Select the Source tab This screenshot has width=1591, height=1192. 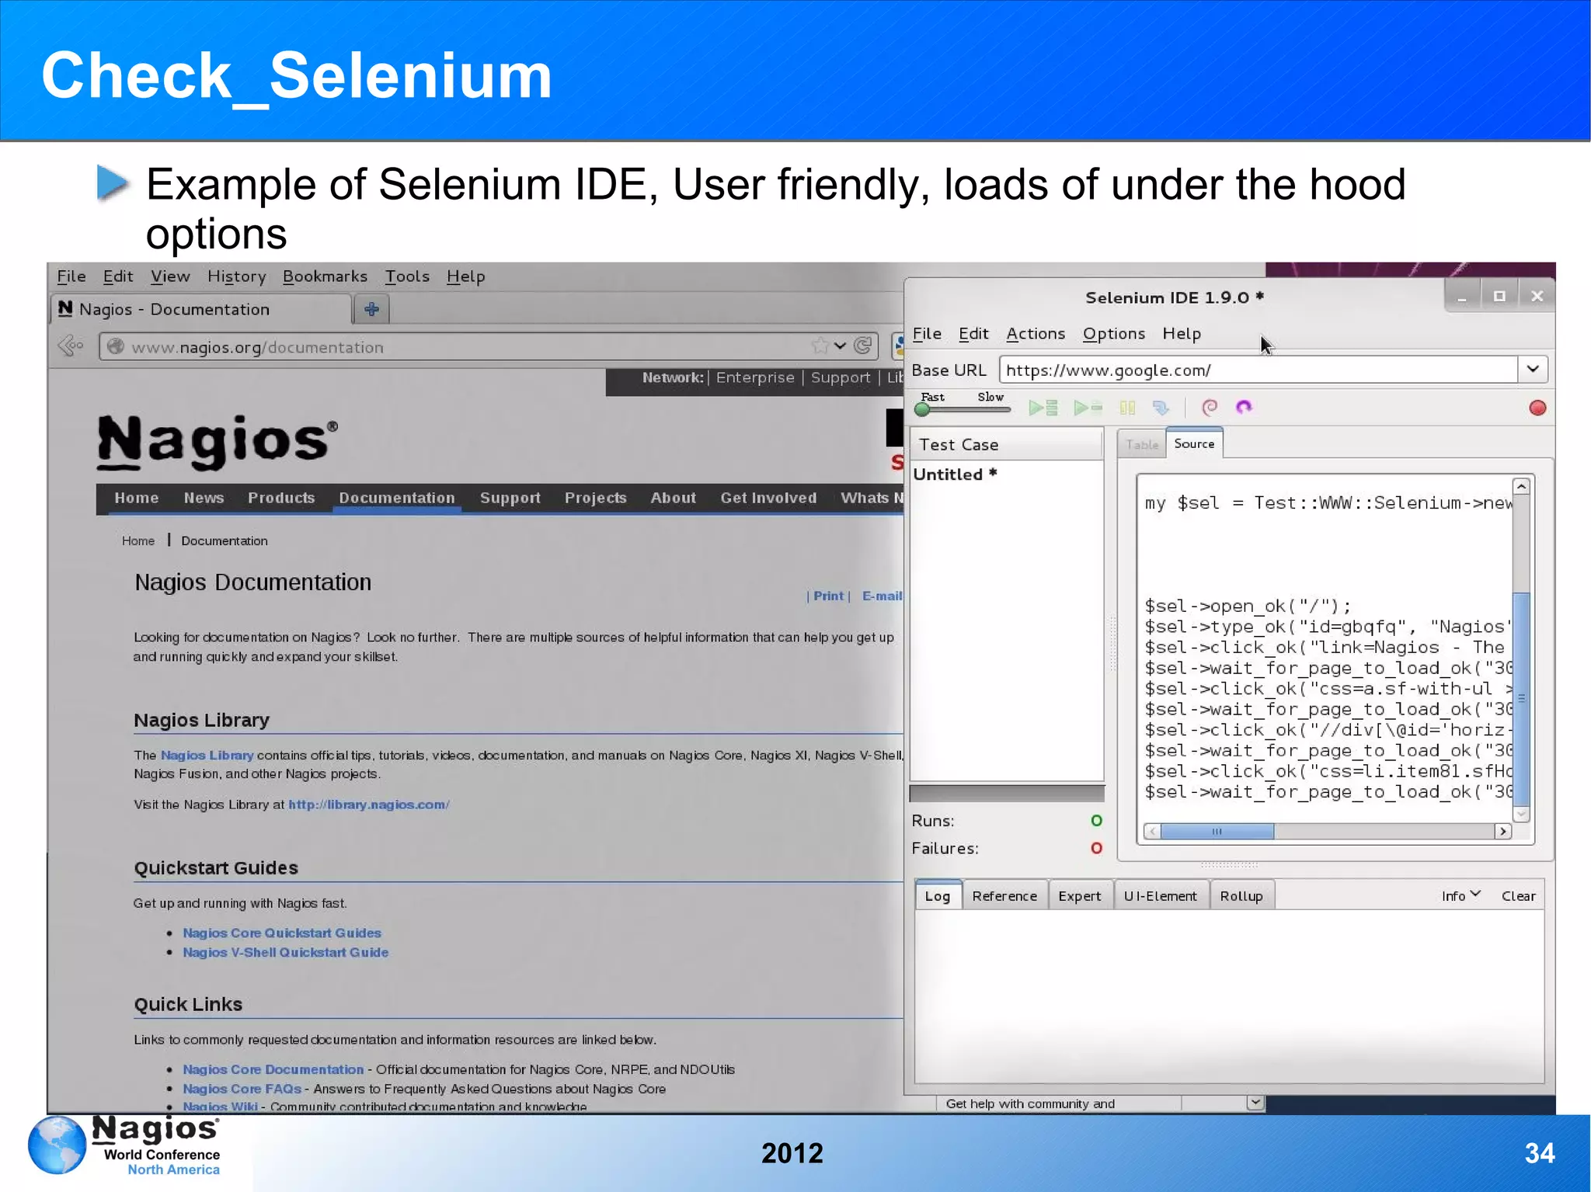pos(1194,443)
